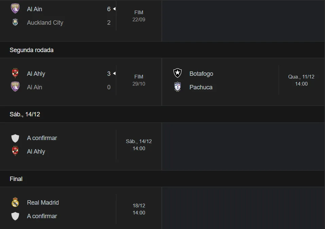Click the Al Ain club crest
325x229 pixels.
point(15,9)
